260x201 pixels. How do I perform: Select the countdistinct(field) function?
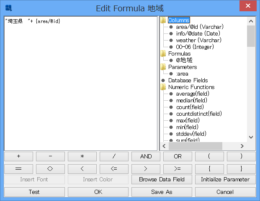pyautogui.click(x=199, y=114)
